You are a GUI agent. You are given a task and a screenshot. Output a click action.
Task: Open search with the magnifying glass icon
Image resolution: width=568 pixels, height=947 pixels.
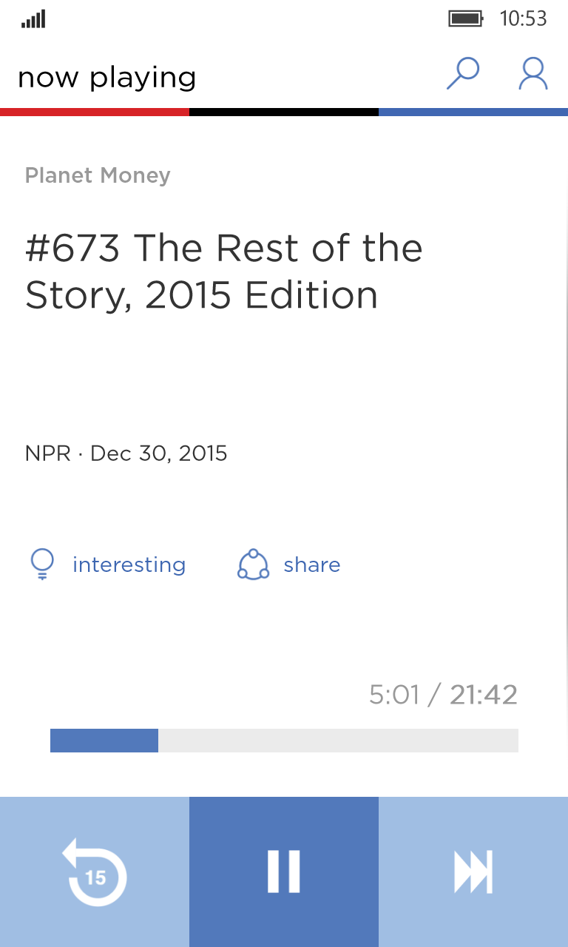463,74
